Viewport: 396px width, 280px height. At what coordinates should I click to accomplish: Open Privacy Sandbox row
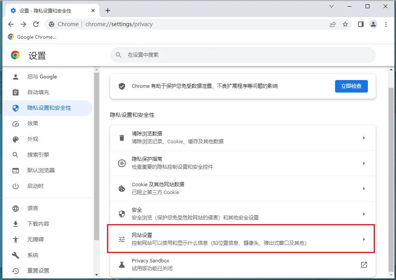pos(243,265)
